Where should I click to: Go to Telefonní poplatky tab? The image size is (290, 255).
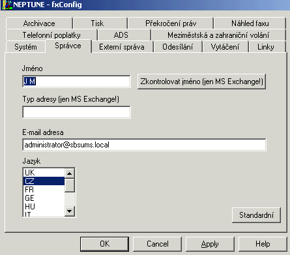pos(51,35)
